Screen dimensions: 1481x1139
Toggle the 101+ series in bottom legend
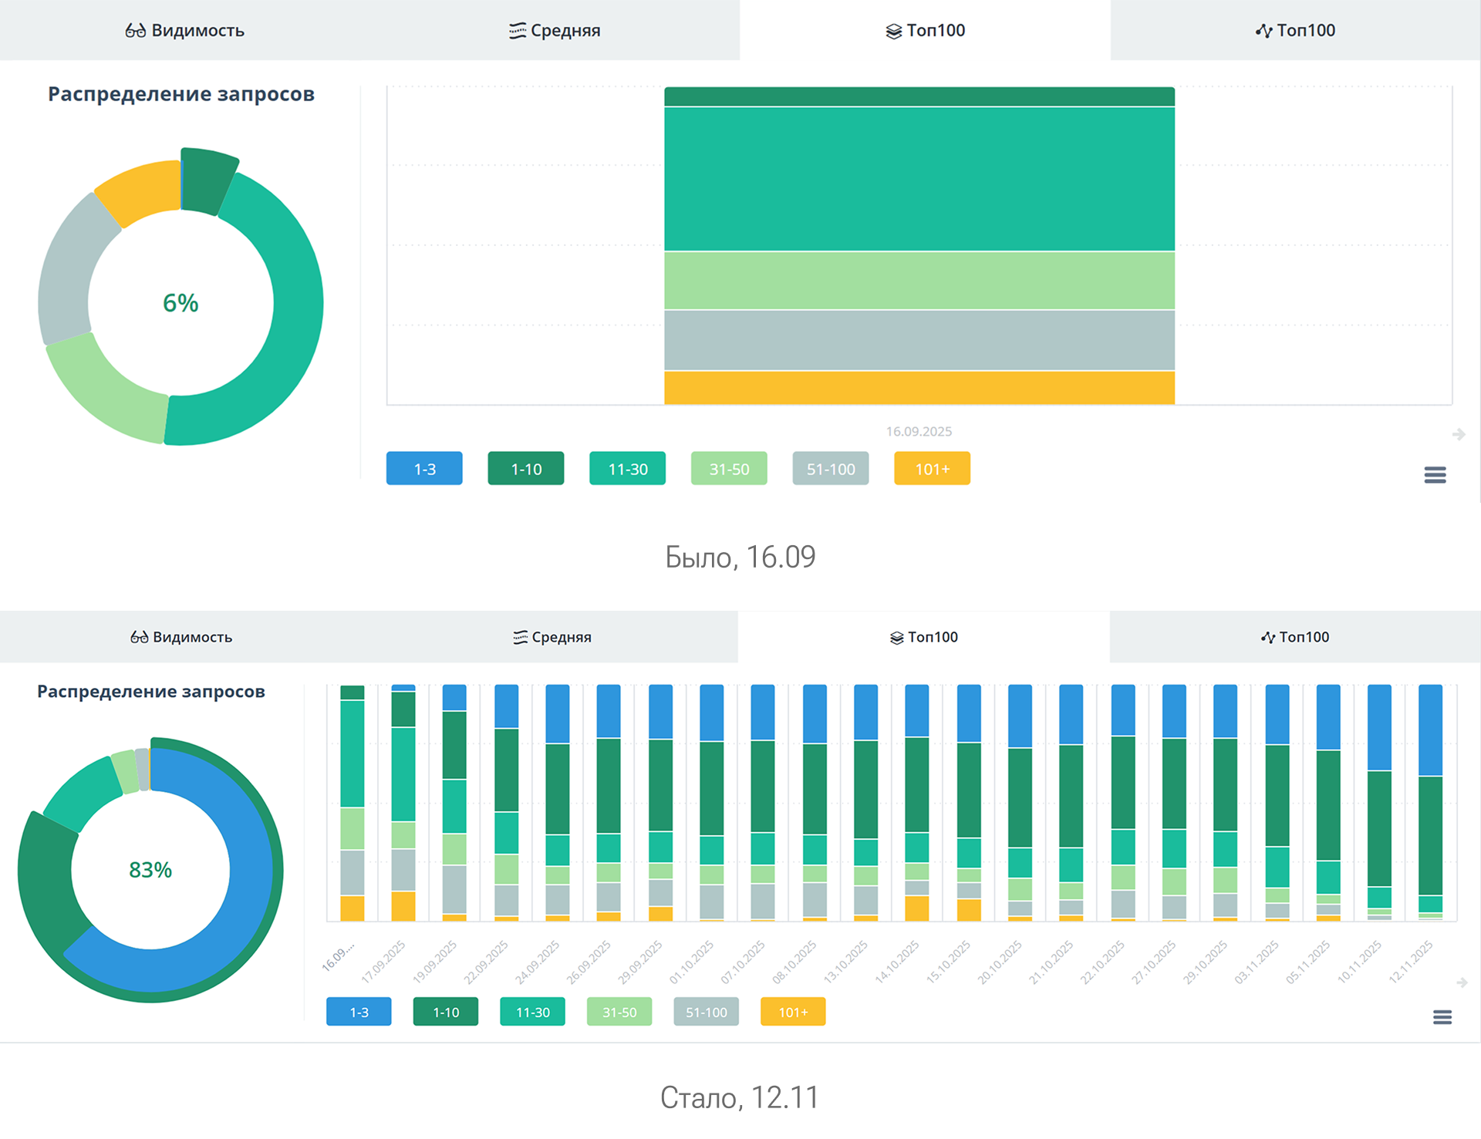point(792,1012)
